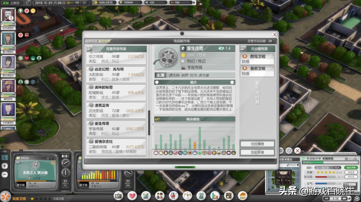Open construction mode via crane icon
The width and height of the screenshot is (361, 202).
(188, 196)
